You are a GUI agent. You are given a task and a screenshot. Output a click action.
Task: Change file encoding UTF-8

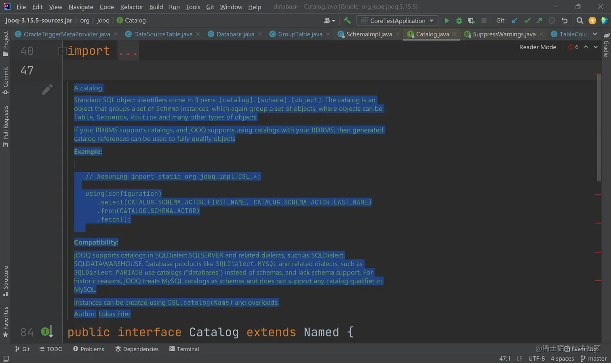click(x=536, y=359)
